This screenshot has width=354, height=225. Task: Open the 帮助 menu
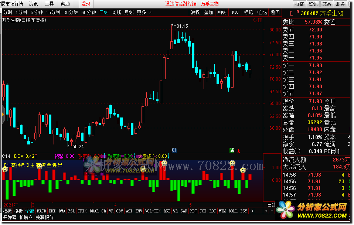pos(65,4)
